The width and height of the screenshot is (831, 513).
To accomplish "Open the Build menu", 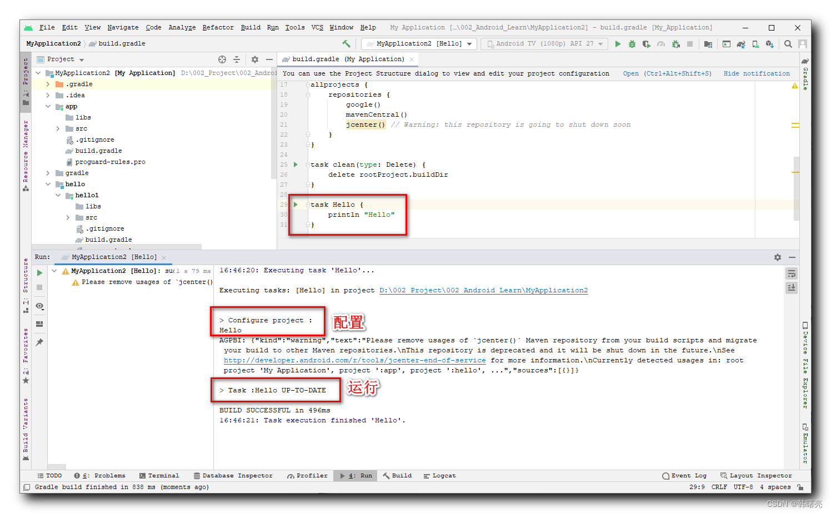I will click(x=251, y=27).
